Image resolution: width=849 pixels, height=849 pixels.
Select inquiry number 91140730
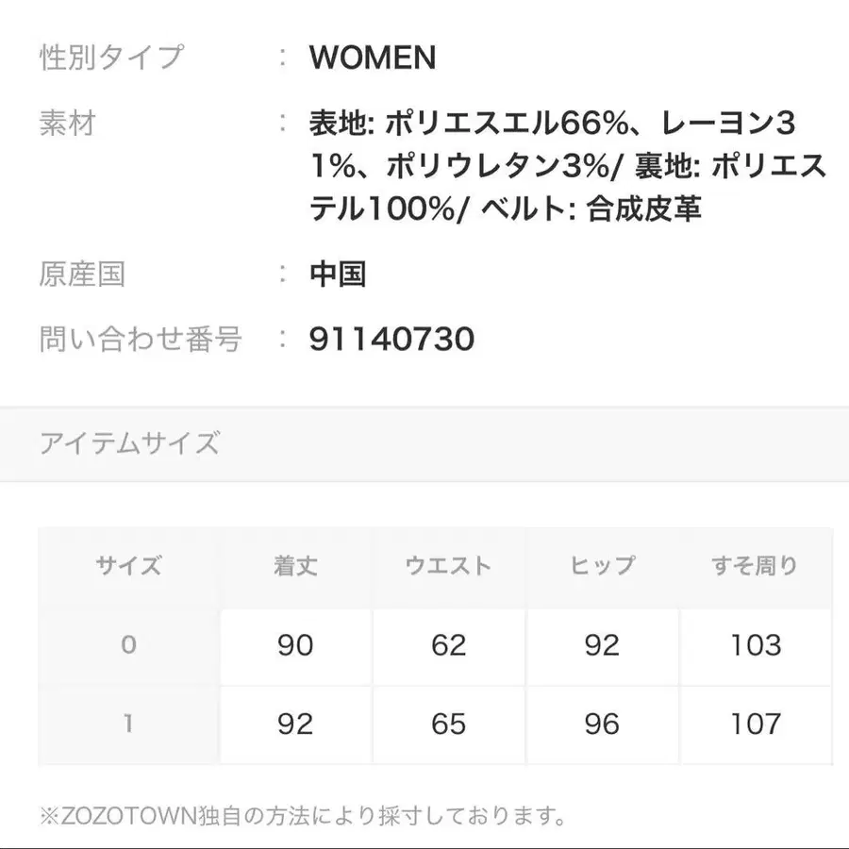391,339
